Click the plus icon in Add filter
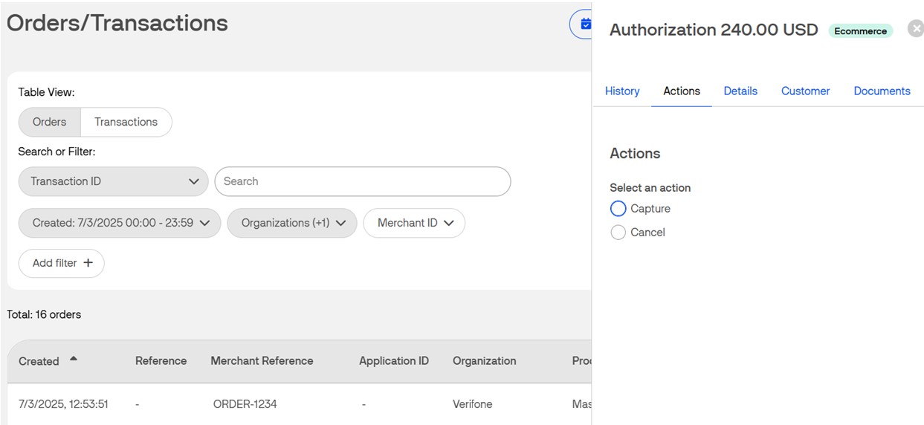This screenshot has width=924, height=425. pyautogui.click(x=88, y=263)
